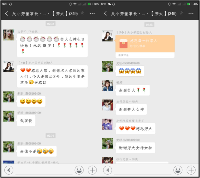
Task: Select the 谢谢芳大女神女神 message bubble
Action: click(135, 148)
